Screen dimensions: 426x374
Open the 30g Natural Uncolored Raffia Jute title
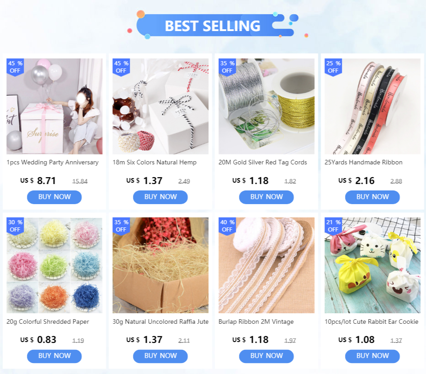(x=160, y=321)
